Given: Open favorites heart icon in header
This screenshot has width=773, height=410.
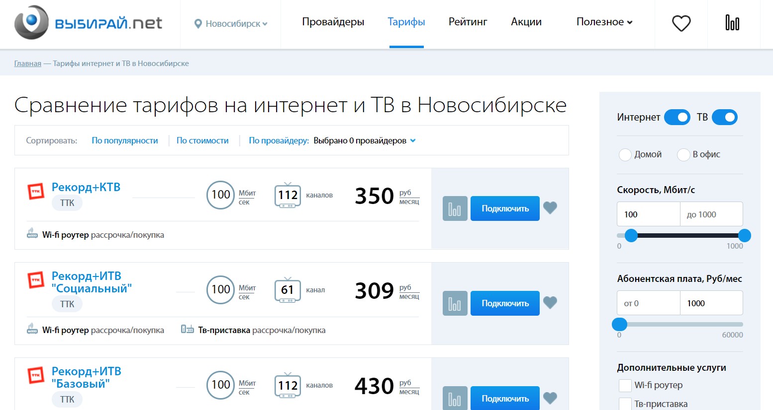Looking at the screenshot, I should pos(681,23).
